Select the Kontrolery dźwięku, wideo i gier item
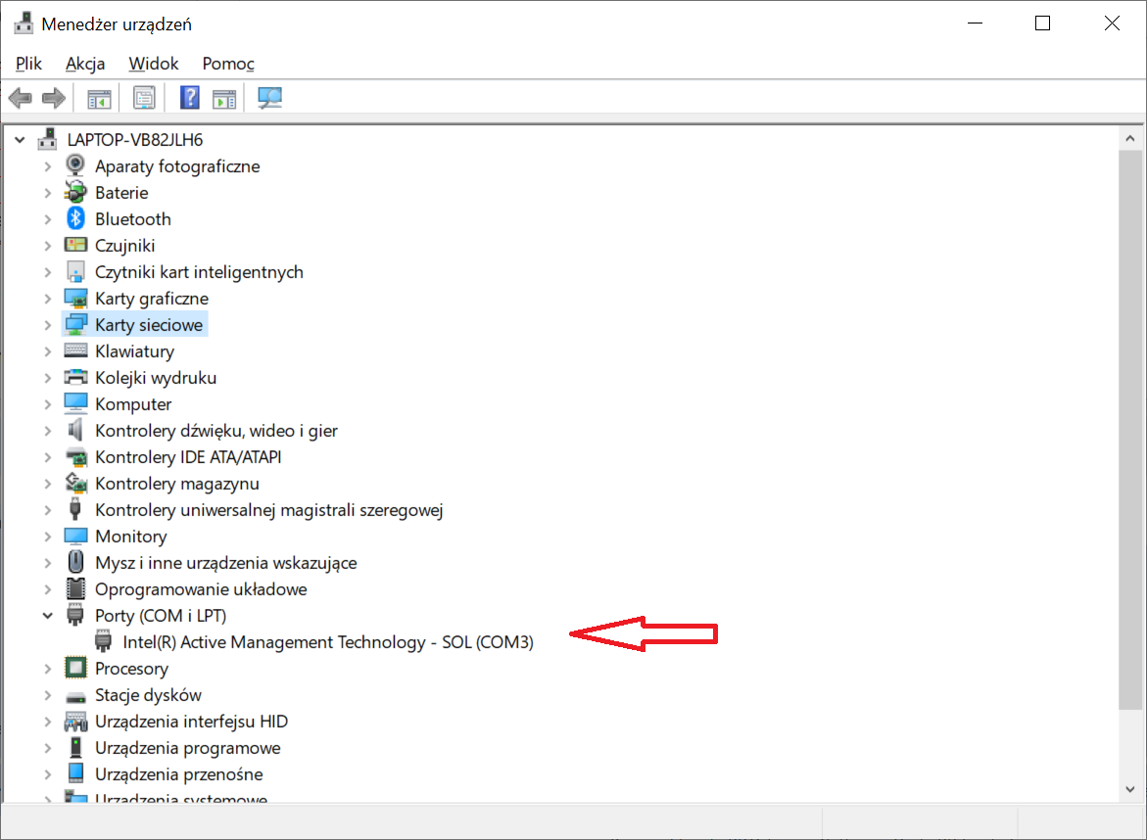 click(x=215, y=431)
